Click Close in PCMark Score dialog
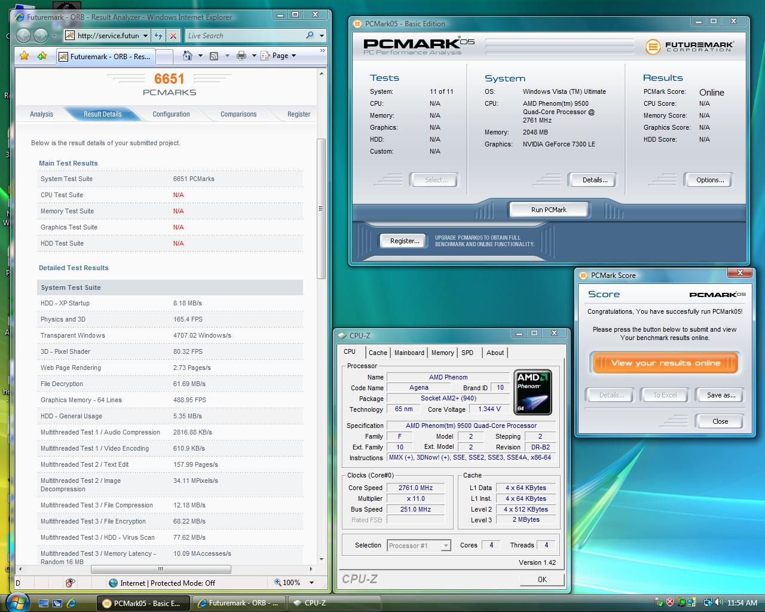 720,421
